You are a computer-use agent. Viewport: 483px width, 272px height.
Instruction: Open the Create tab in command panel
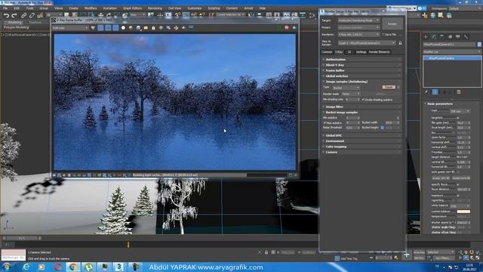426,37
